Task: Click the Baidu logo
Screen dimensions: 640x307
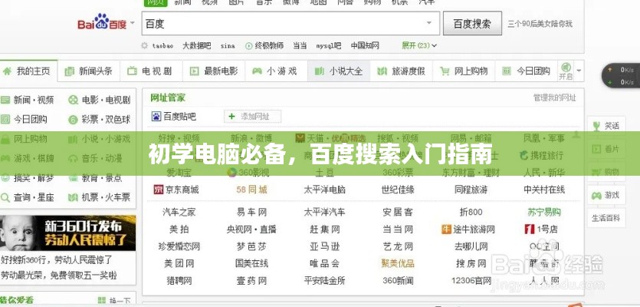Action: (x=101, y=24)
